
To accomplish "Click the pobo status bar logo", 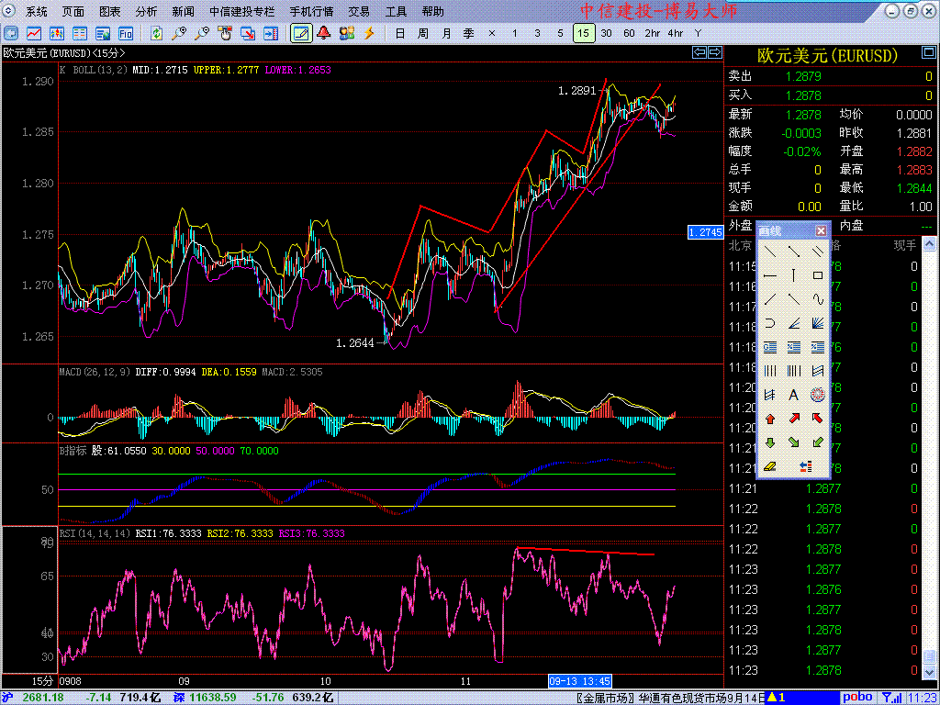I will 856,698.
